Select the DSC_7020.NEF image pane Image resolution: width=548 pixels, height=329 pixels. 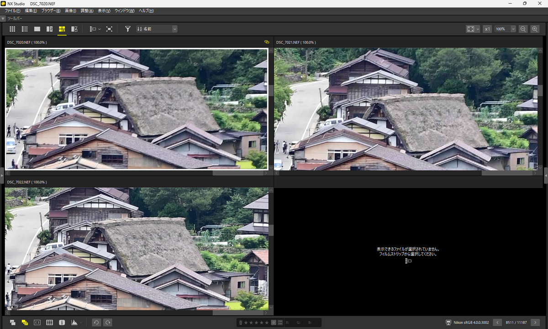137,109
